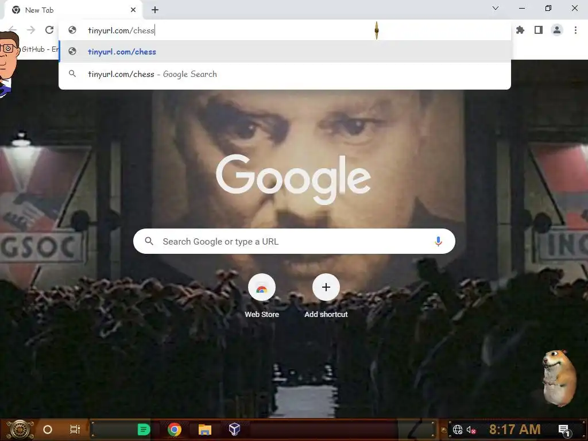Click the hamster desktop pet
588x441 pixels.
coord(559,378)
